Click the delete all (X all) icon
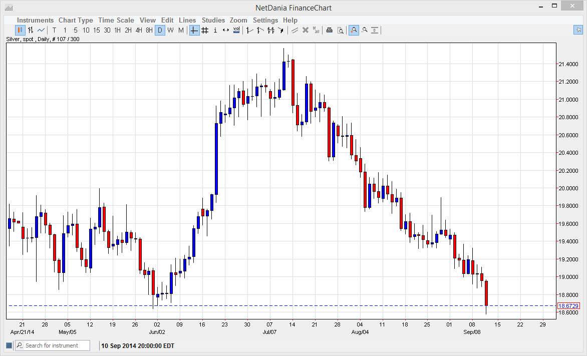 pos(316,31)
